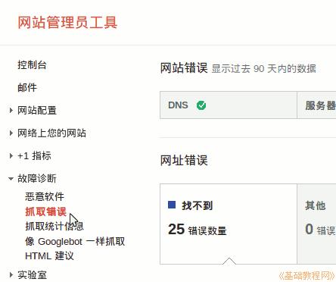Switch to the 服务器 tab
Viewport: 336px width, 282px height.
[x=316, y=105]
